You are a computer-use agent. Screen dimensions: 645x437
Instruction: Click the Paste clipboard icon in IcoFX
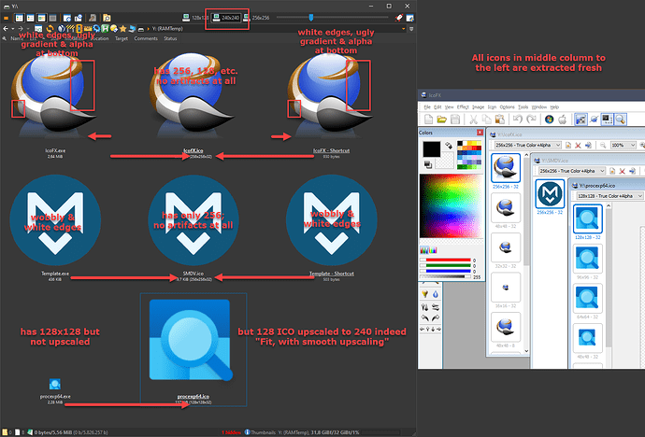point(500,120)
